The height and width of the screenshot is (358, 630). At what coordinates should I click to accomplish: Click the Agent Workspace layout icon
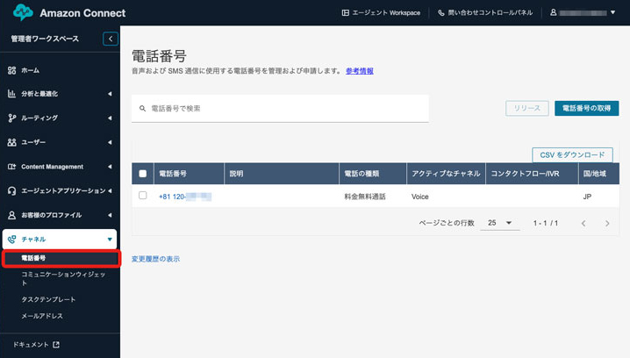345,13
